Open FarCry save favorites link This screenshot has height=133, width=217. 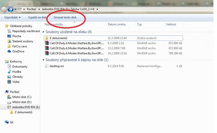click(20, 46)
